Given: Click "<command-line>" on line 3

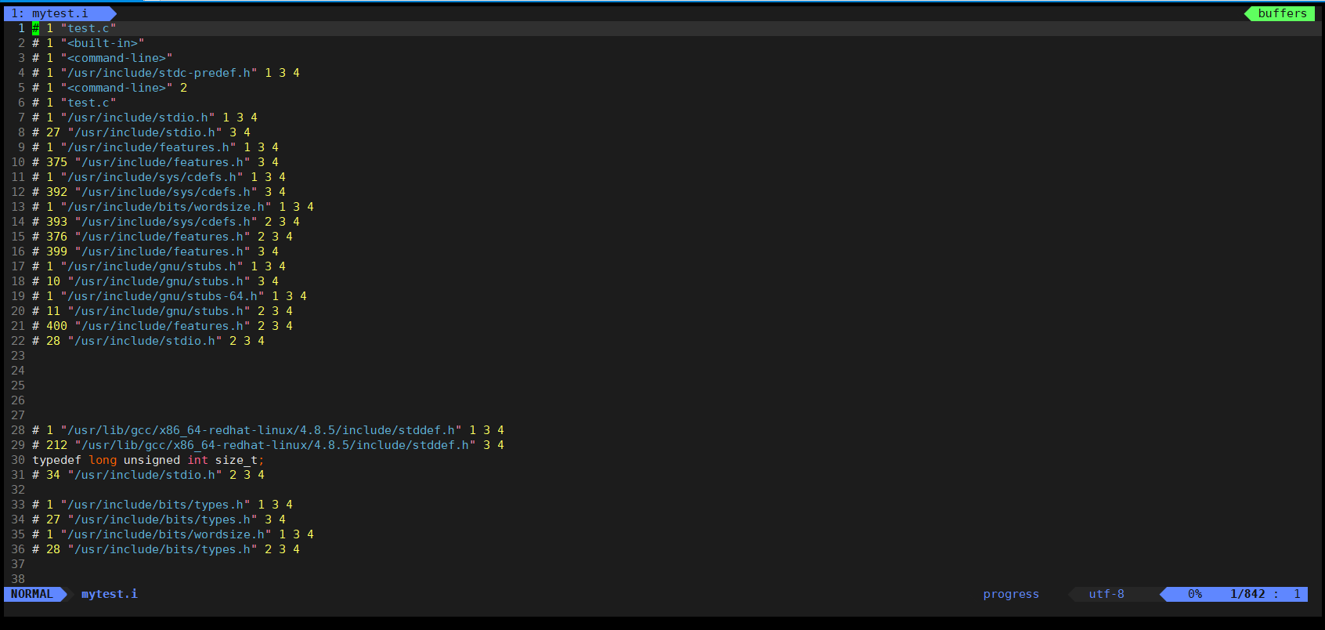Looking at the screenshot, I should click(117, 58).
